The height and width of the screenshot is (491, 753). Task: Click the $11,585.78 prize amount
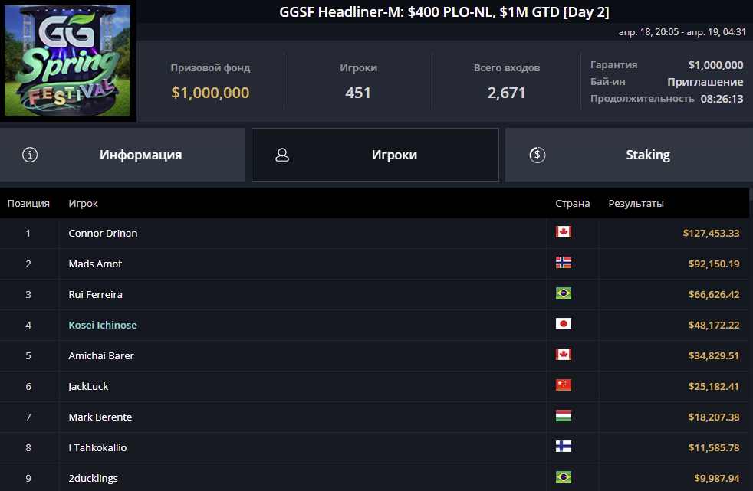coord(714,448)
